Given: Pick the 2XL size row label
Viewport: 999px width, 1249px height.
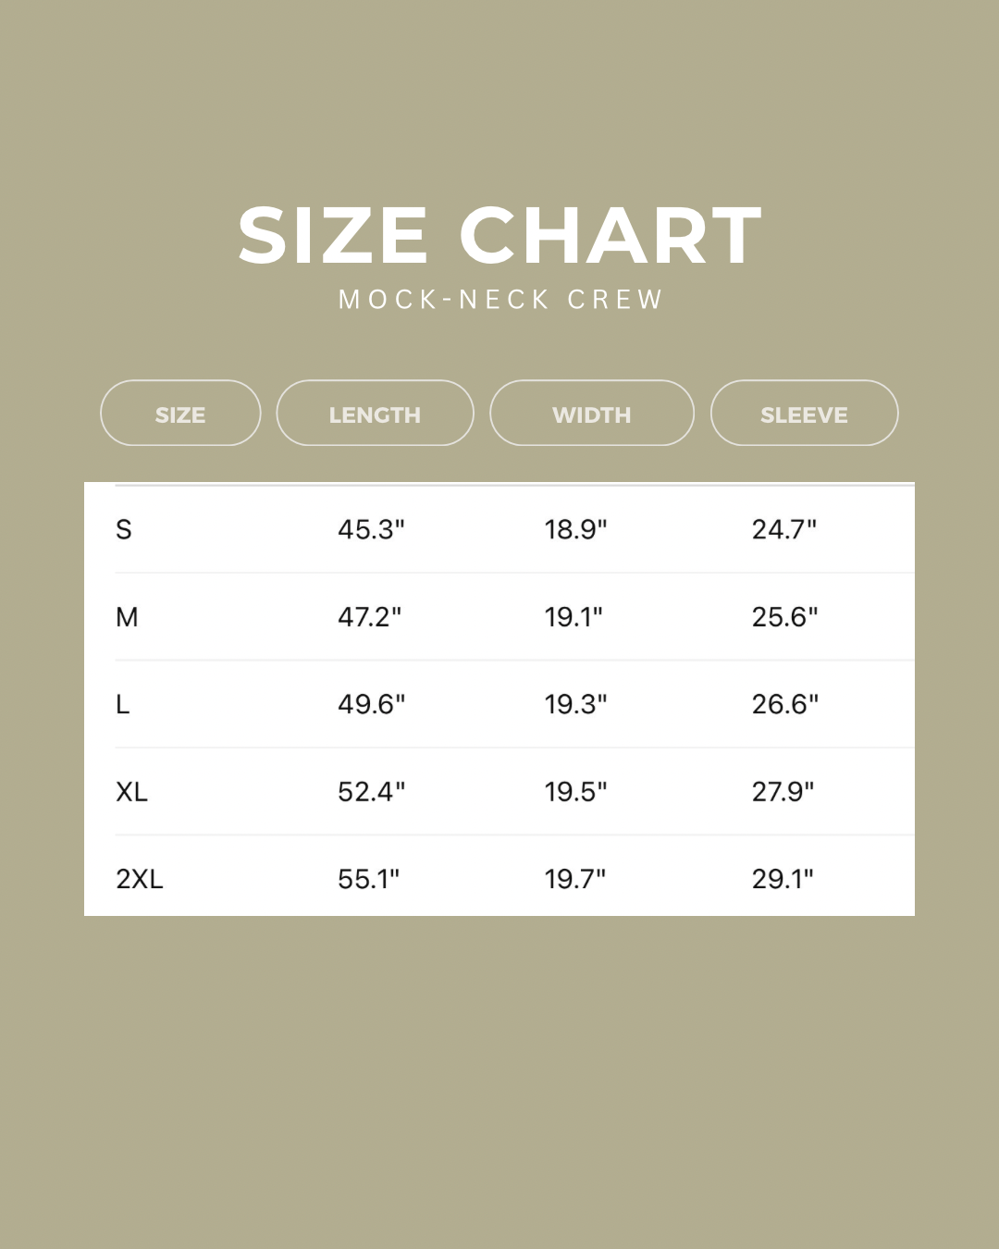Looking at the screenshot, I should tap(140, 879).
